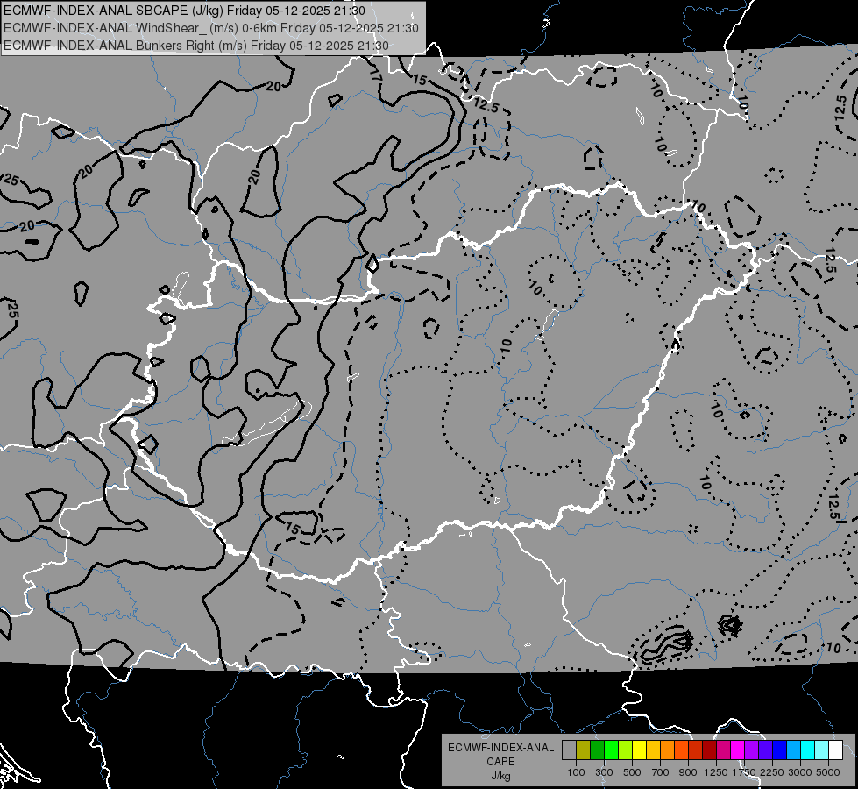Click the WindShear 0-6km title line

211,28
